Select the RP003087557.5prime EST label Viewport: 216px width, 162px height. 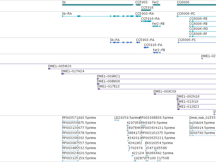click(x=79, y=143)
